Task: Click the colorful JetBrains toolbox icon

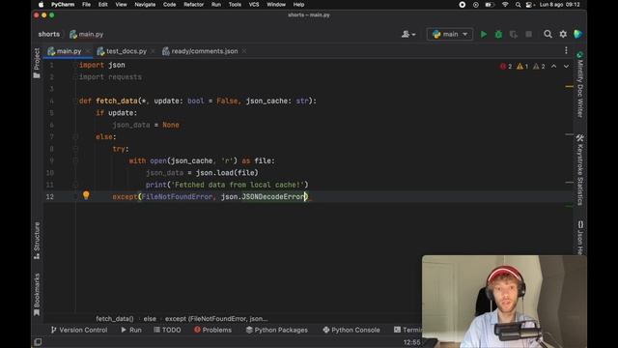Action: coord(577,35)
